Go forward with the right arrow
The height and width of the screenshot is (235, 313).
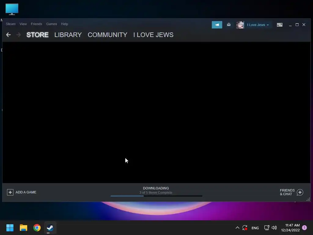[18, 35]
